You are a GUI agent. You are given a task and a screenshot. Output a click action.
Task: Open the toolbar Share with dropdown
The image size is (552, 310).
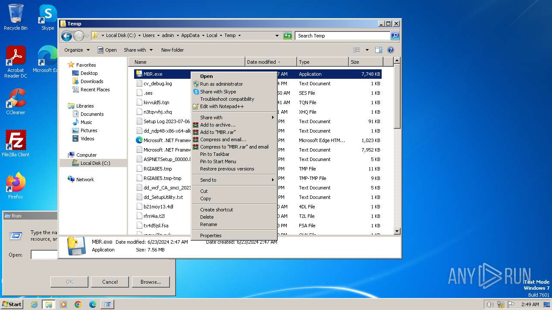138,50
